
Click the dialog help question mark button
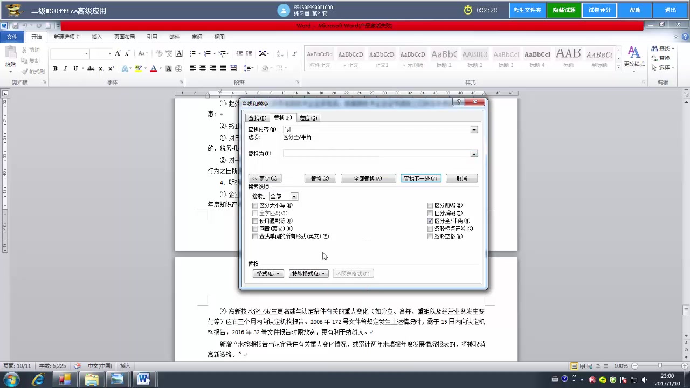coord(459,101)
